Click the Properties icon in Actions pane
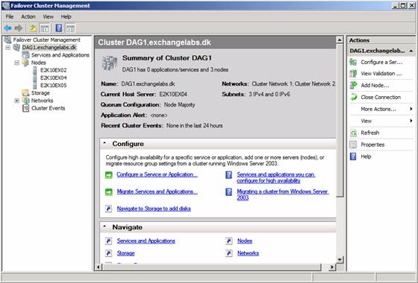The height and width of the screenshot is (283, 418). 353,144
